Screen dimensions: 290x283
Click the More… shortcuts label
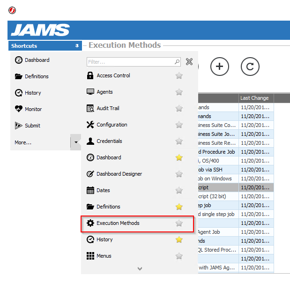pyautogui.click(x=23, y=142)
